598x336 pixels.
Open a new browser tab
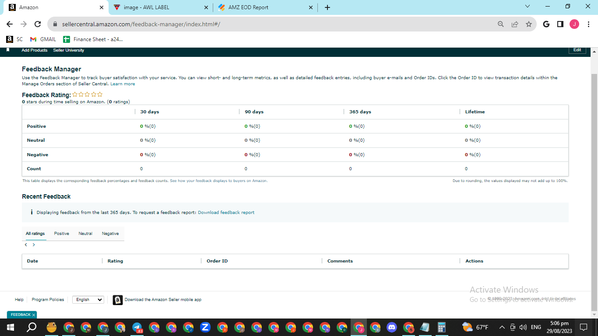327,7
